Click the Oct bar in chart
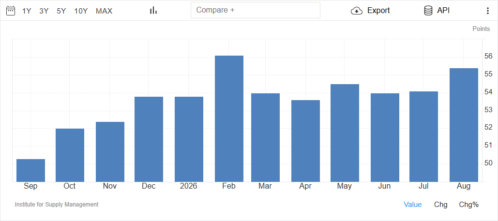The width and height of the screenshot is (498, 221). (70, 155)
